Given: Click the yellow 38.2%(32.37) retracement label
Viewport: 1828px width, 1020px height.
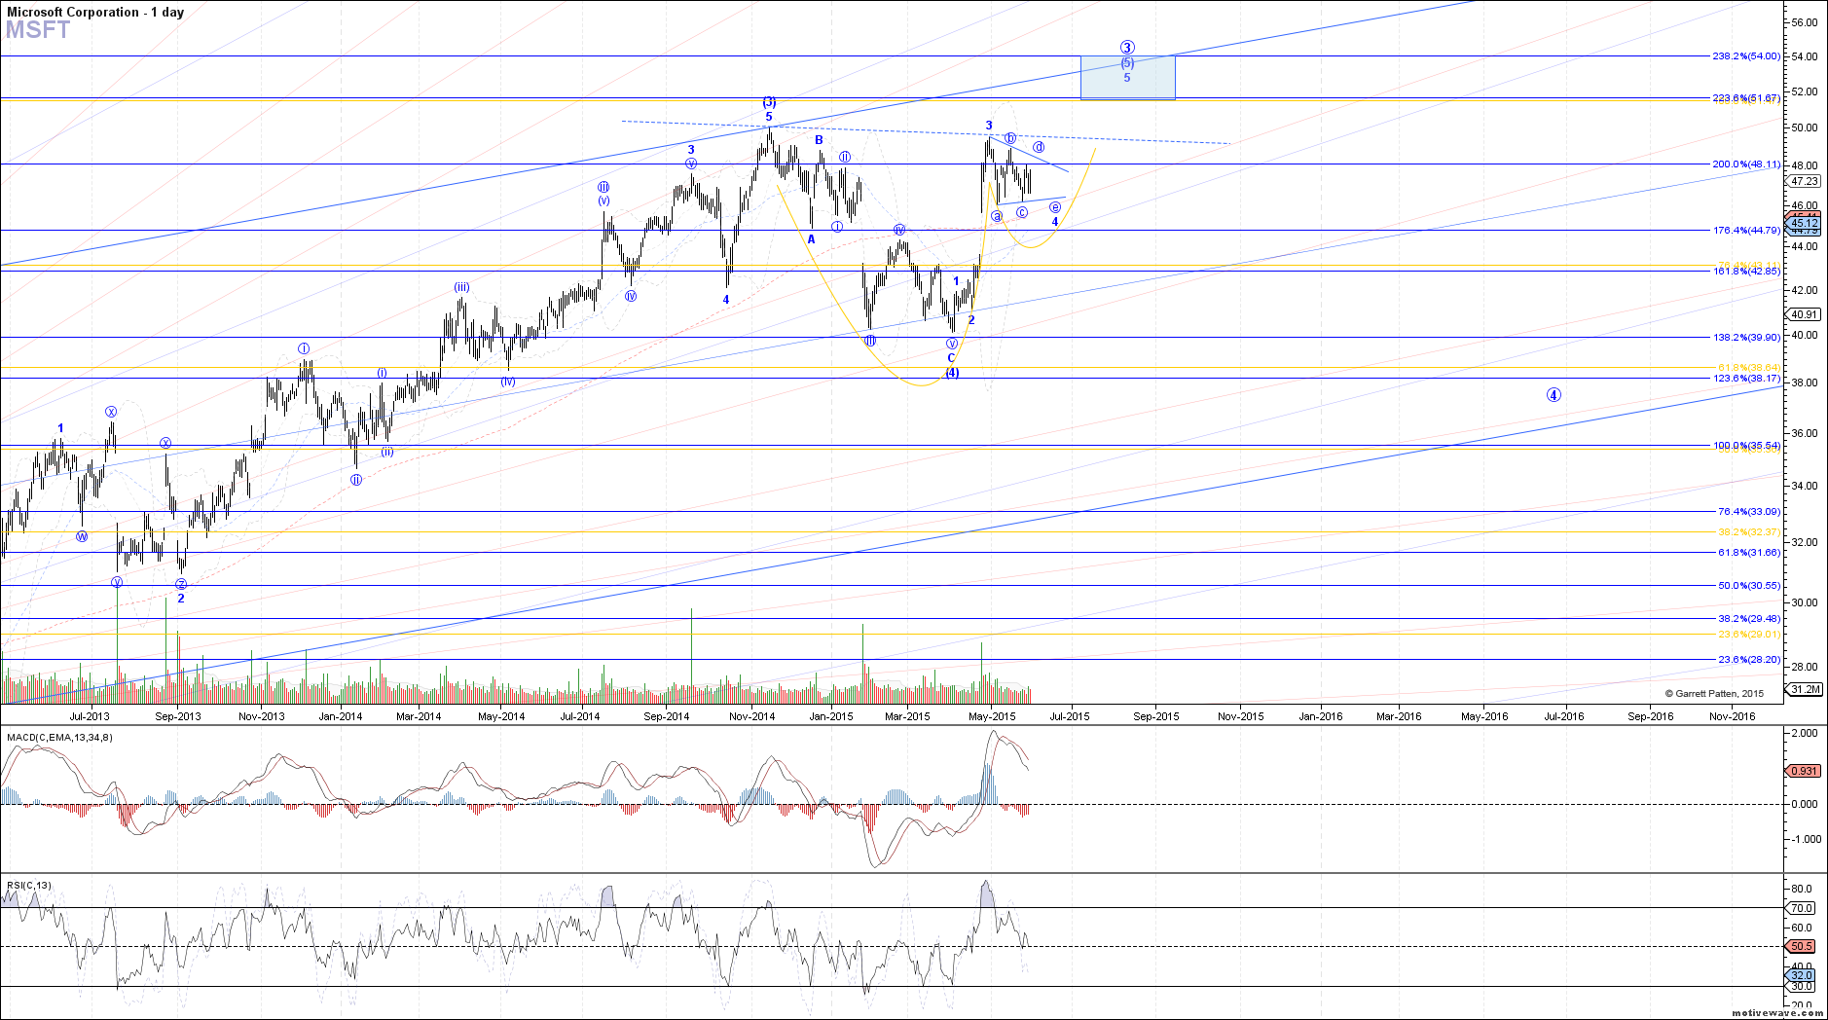Looking at the screenshot, I should click(1749, 532).
